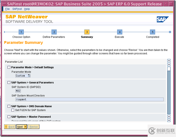176x137 pixels.
Task: Click the start arrow of the step roadmap
Action: click(x=5, y=32)
